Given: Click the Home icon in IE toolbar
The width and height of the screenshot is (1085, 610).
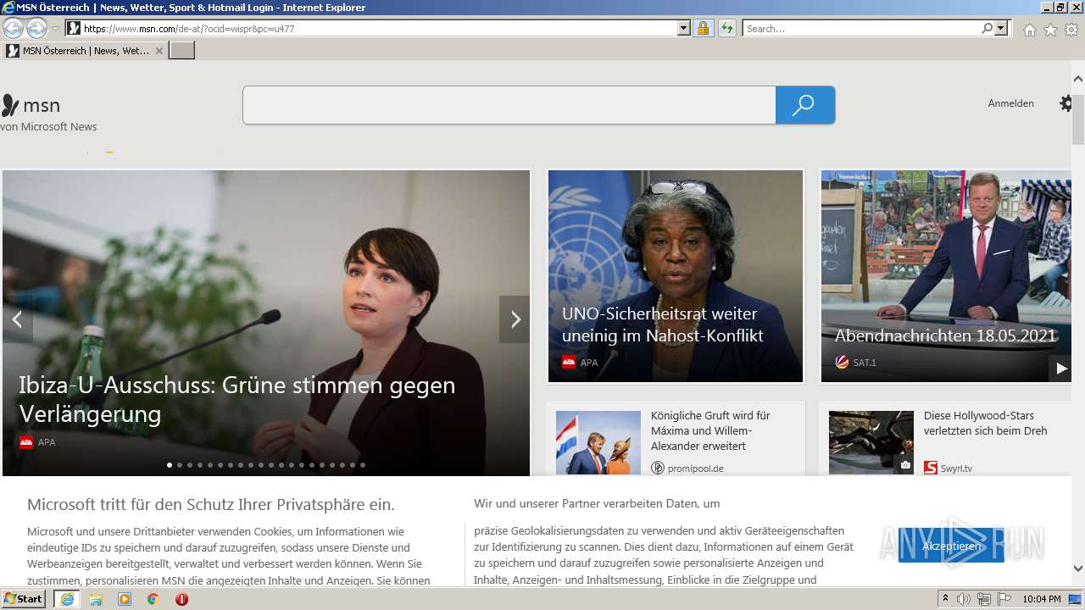Looking at the screenshot, I should pyautogui.click(x=1029, y=30).
